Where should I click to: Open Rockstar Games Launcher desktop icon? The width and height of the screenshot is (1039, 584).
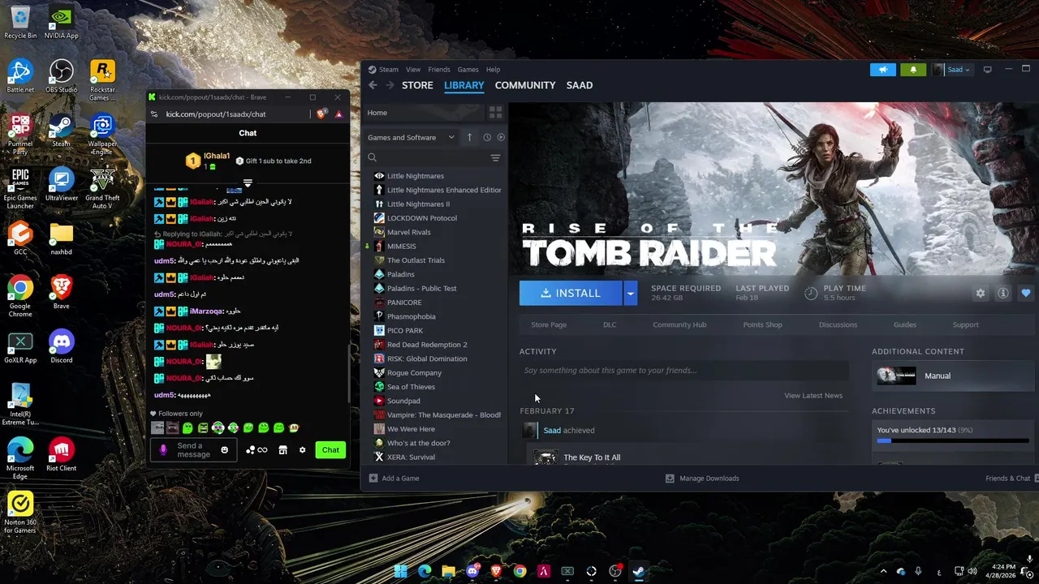(x=101, y=80)
